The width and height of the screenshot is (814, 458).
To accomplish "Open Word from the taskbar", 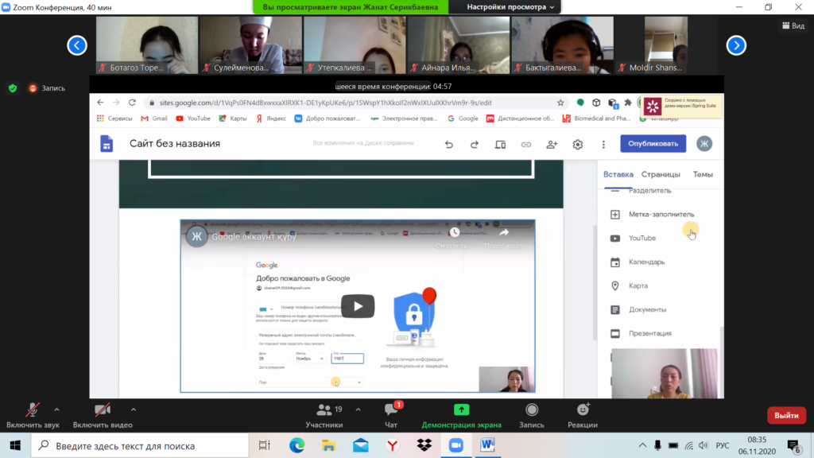I will pos(487,445).
